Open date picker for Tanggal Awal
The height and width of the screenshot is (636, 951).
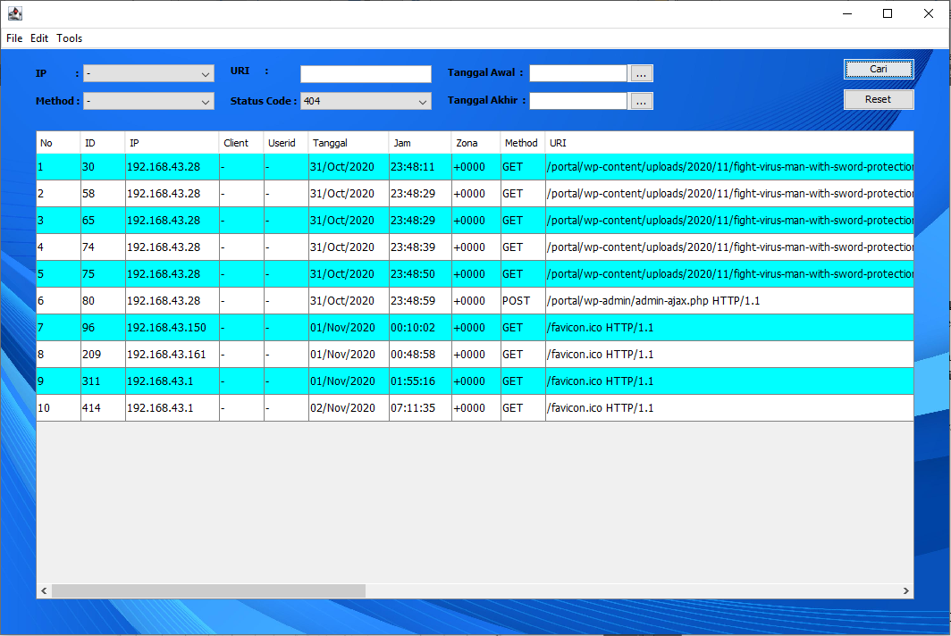(642, 74)
